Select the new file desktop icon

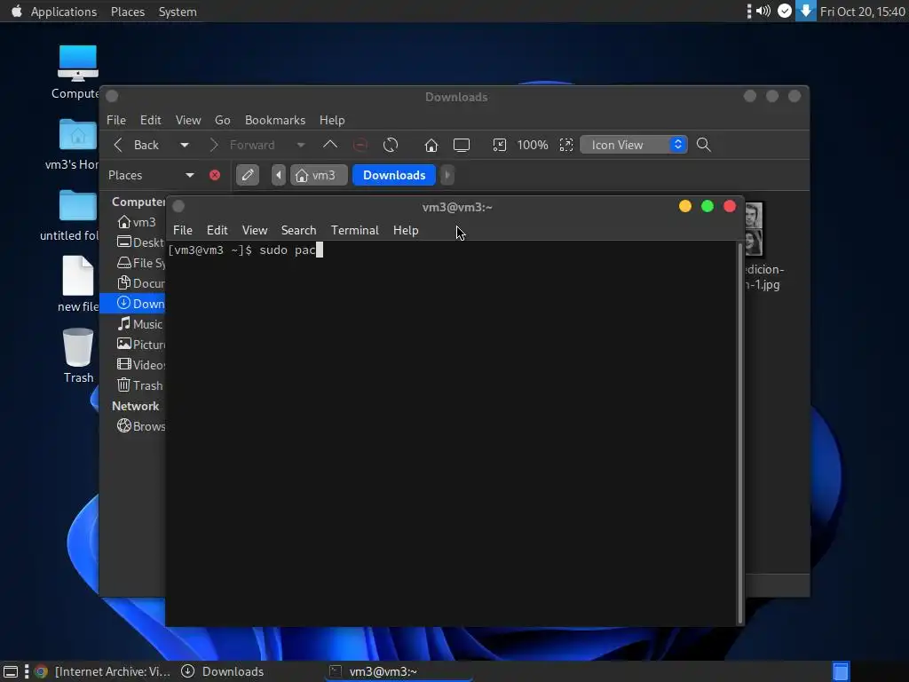[x=78, y=276]
